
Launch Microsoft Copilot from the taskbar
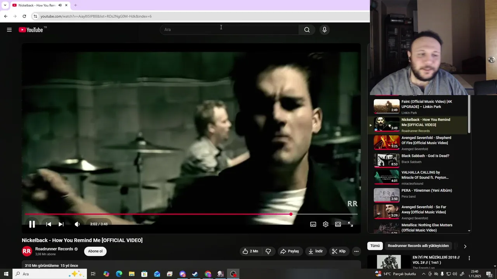pos(106,274)
